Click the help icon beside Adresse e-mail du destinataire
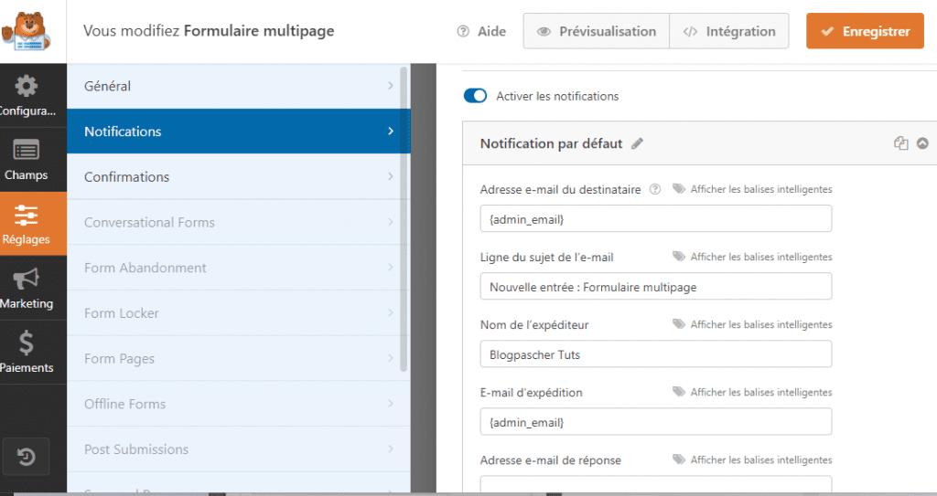Image resolution: width=937 pixels, height=496 pixels. click(x=655, y=189)
